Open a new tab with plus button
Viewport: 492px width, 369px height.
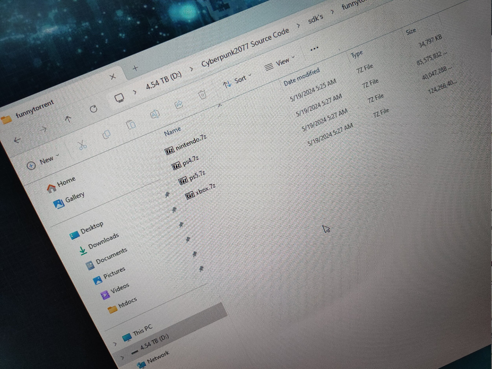(x=135, y=68)
